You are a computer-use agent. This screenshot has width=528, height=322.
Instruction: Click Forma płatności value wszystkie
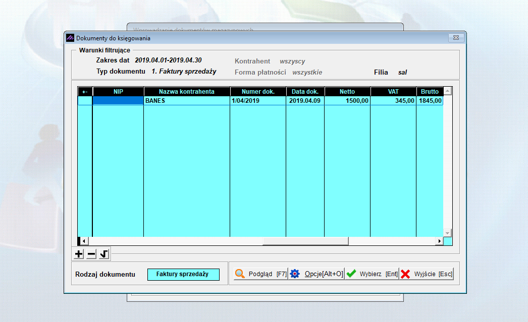[x=307, y=72]
